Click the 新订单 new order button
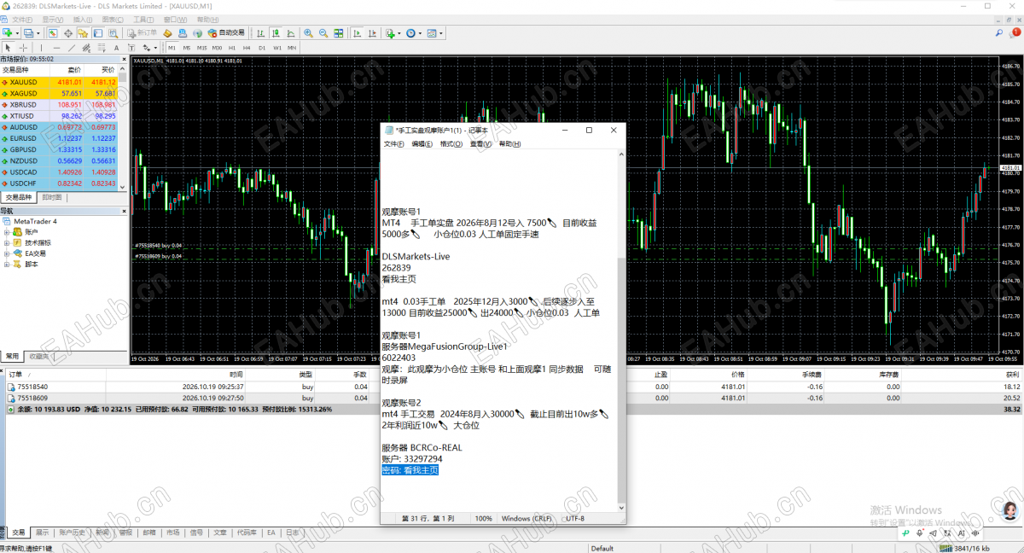Viewport: 1024px width, 553px height. pos(142,33)
